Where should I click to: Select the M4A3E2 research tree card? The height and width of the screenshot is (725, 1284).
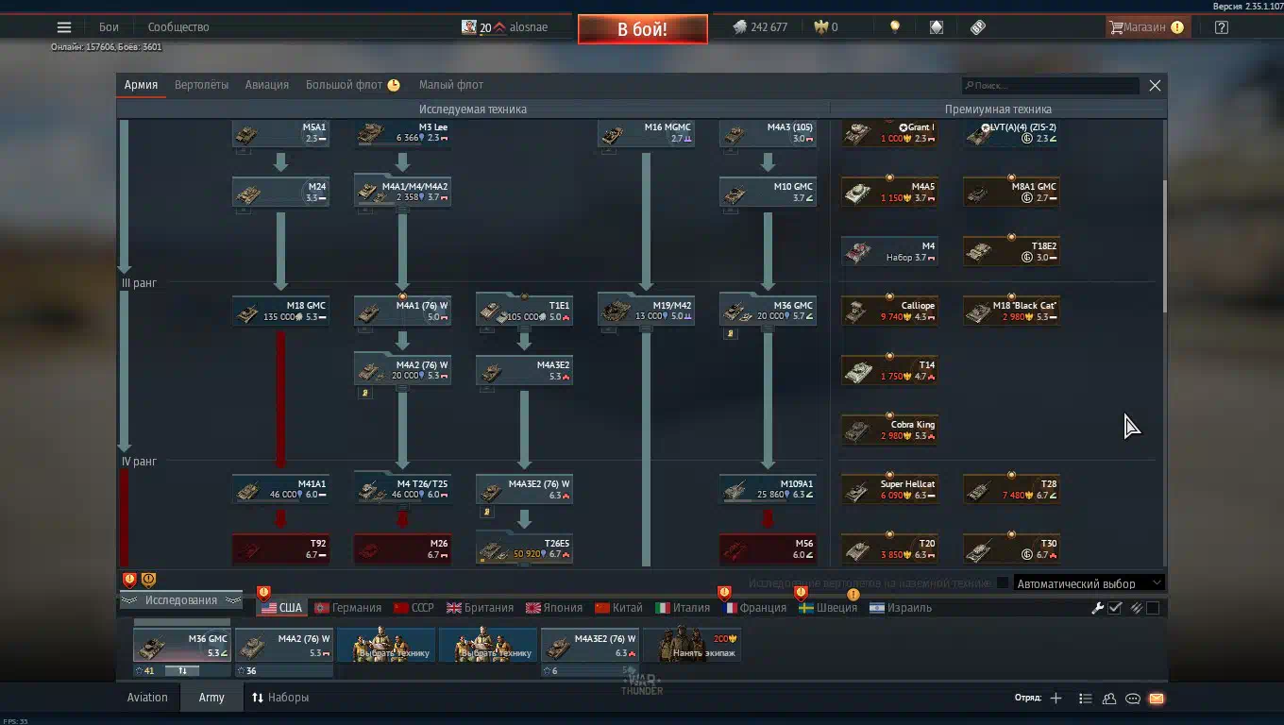point(524,371)
